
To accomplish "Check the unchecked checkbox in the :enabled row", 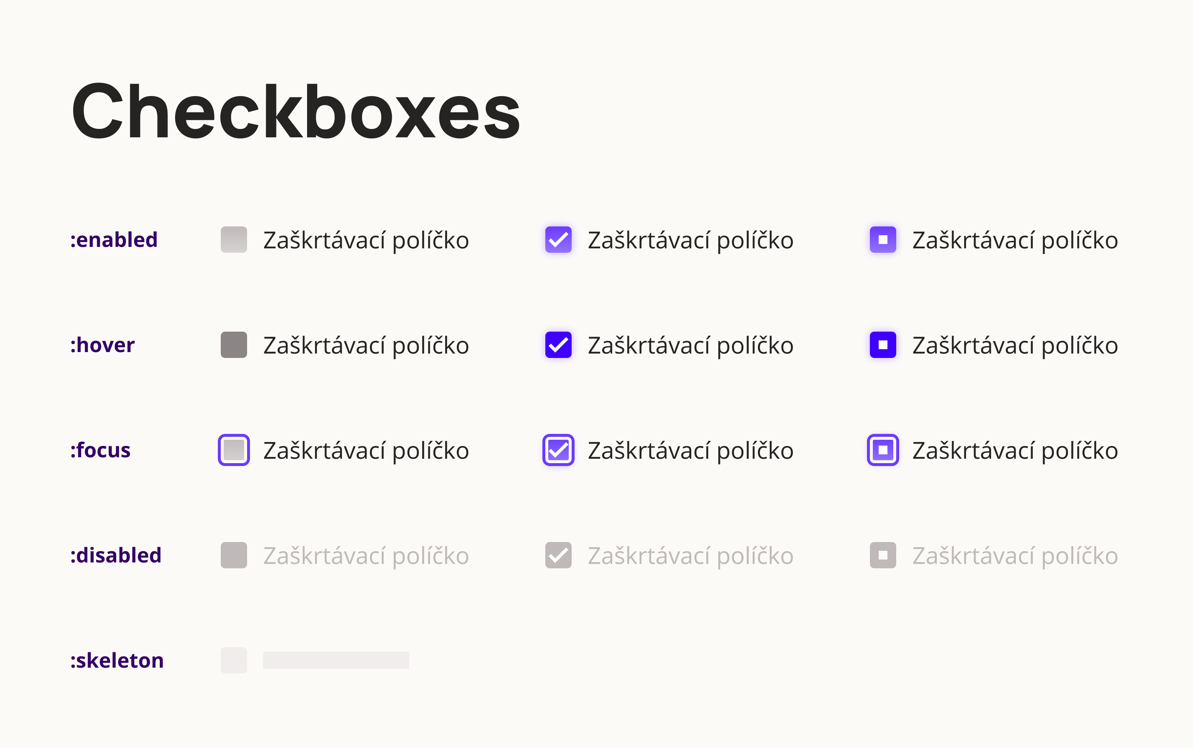I will (234, 240).
